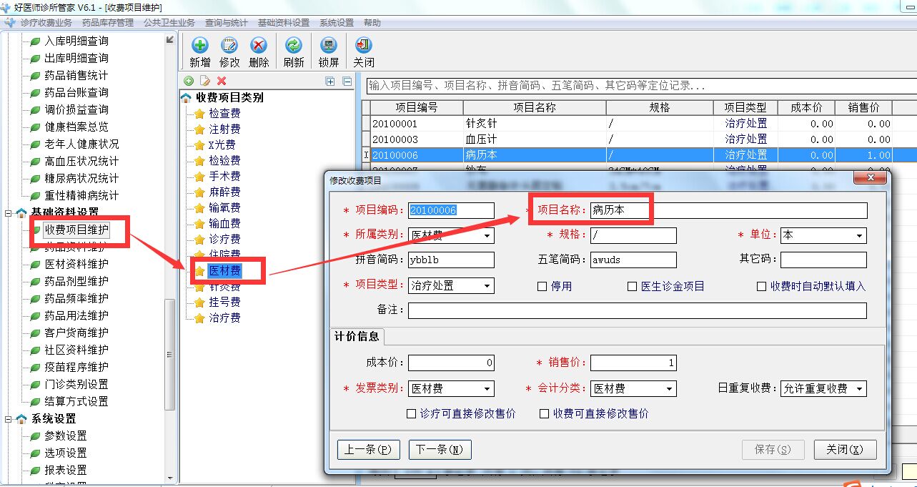The height and width of the screenshot is (487, 917).
Task: Click the star icon beside 注射费
Action: point(199,129)
